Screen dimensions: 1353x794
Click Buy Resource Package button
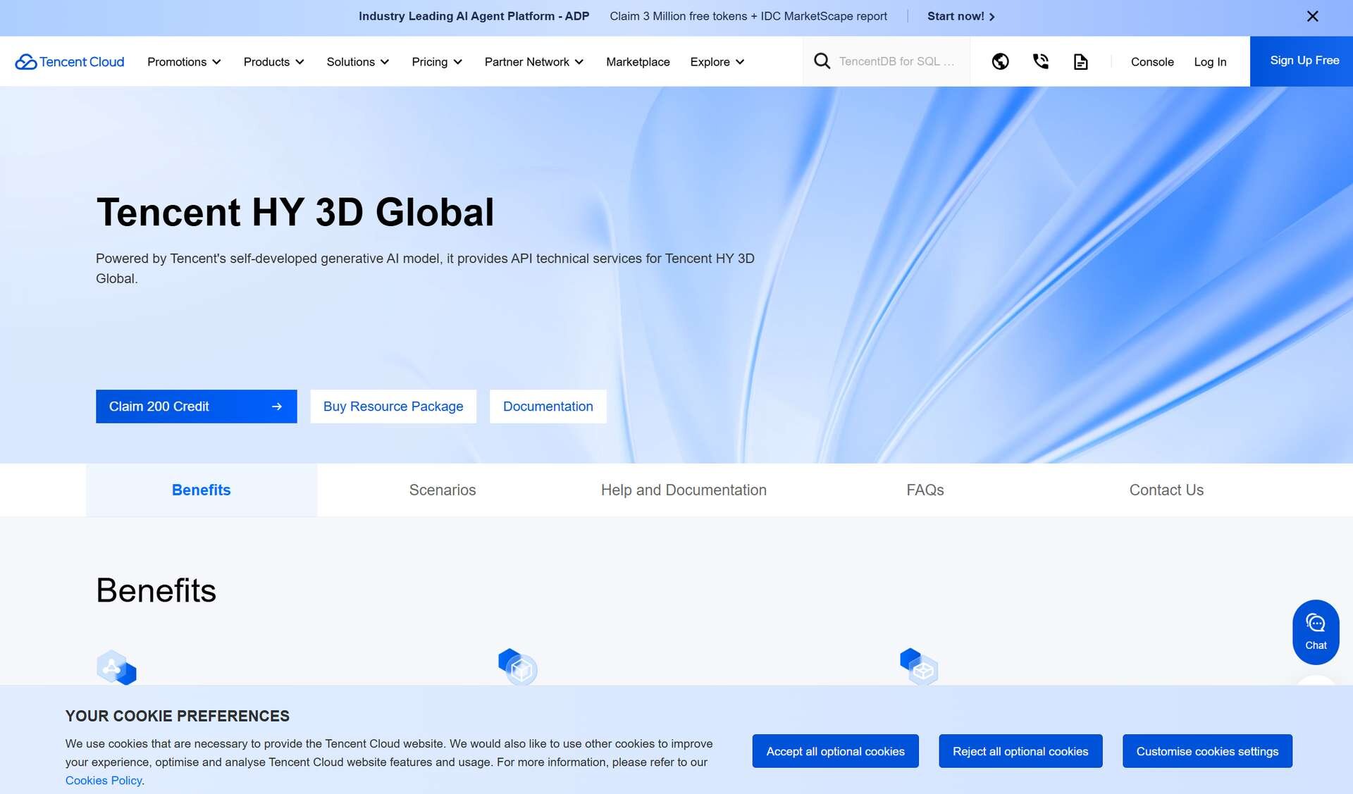tap(393, 407)
